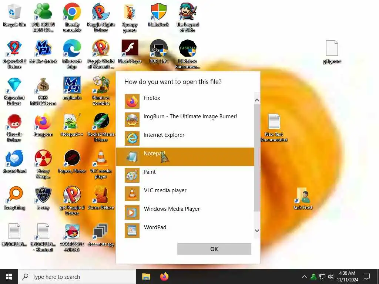
Task: Launch Heavy Weapon radiation icon shortcut
Action: [43, 164]
